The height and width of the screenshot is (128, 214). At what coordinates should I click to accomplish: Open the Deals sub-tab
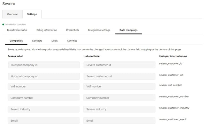coord(55,41)
